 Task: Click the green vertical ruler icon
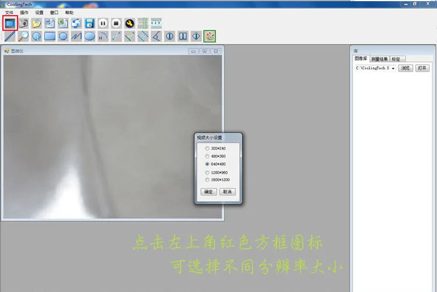(143, 23)
